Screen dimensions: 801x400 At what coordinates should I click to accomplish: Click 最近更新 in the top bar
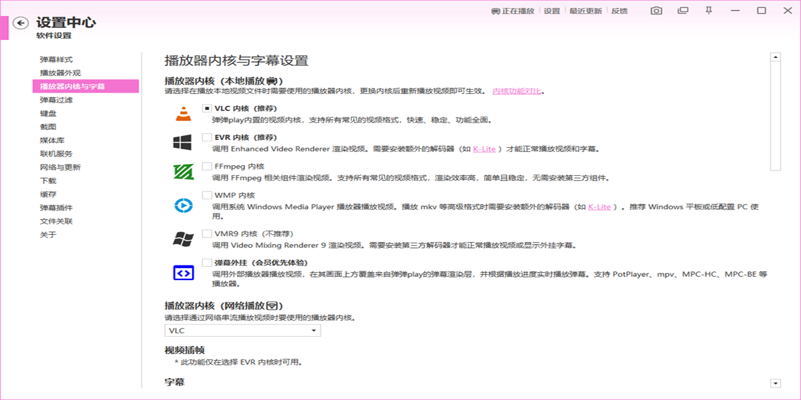pyautogui.click(x=585, y=11)
